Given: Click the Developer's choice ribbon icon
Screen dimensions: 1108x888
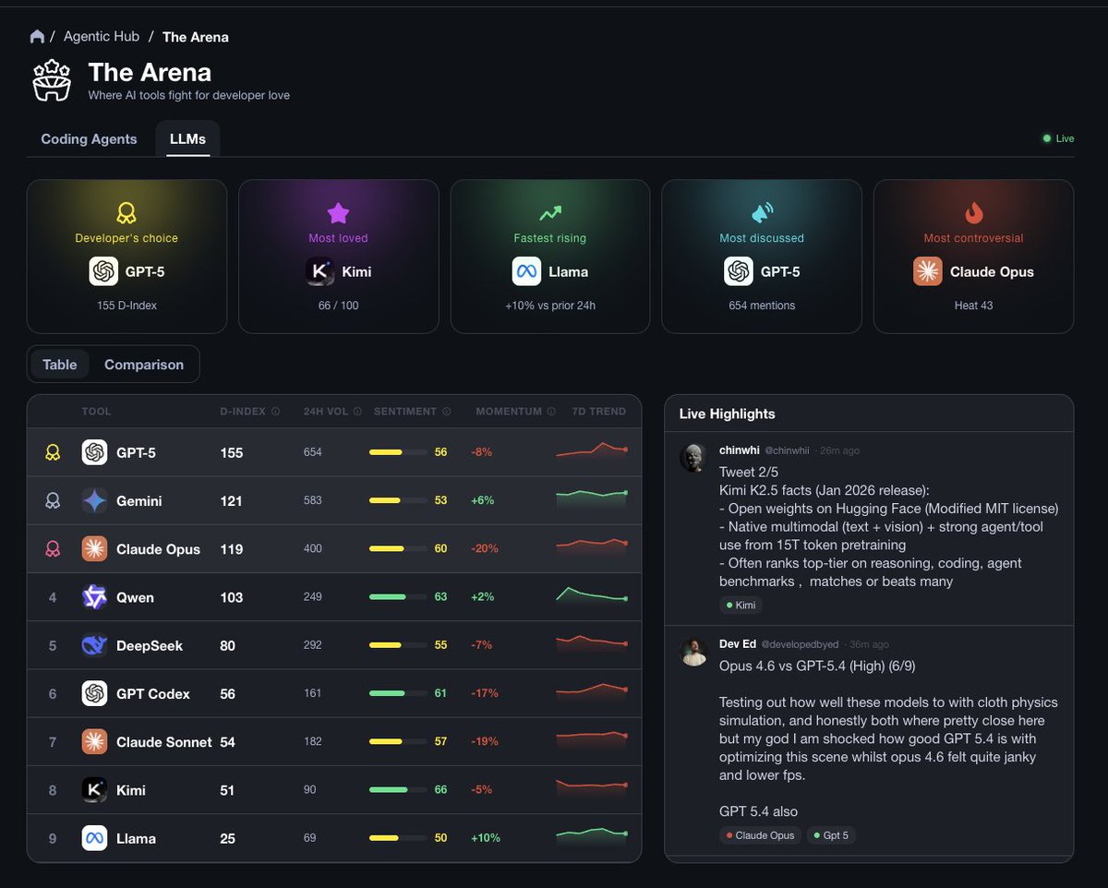Looking at the screenshot, I should coord(126,213).
